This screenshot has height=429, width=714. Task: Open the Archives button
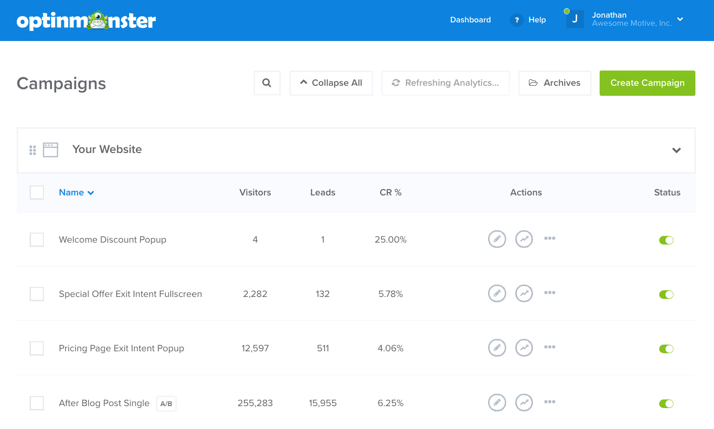(x=555, y=83)
